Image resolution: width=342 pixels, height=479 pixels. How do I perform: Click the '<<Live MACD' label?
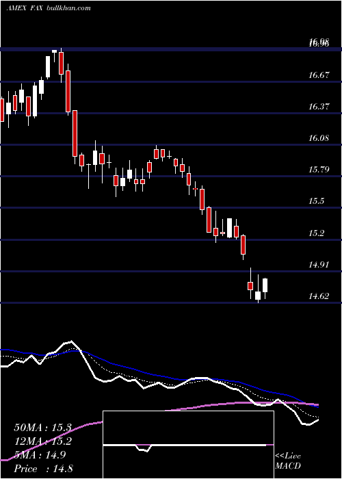[x=288, y=461]
